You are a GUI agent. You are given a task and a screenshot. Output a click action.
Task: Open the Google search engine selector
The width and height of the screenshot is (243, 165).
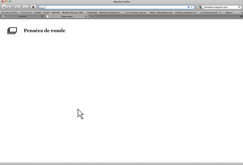tap(200, 7)
